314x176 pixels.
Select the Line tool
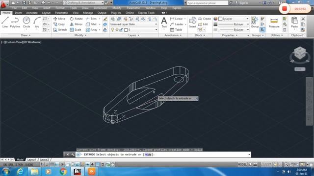coord(5,22)
